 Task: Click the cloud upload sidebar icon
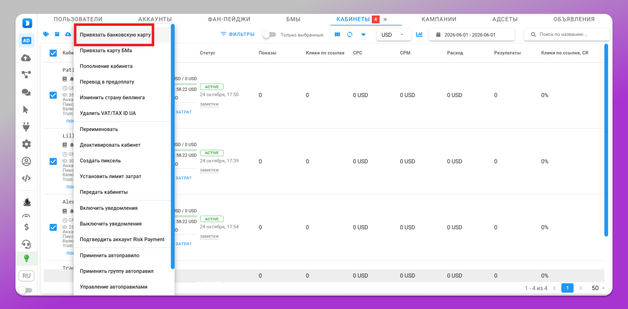point(26,58)
